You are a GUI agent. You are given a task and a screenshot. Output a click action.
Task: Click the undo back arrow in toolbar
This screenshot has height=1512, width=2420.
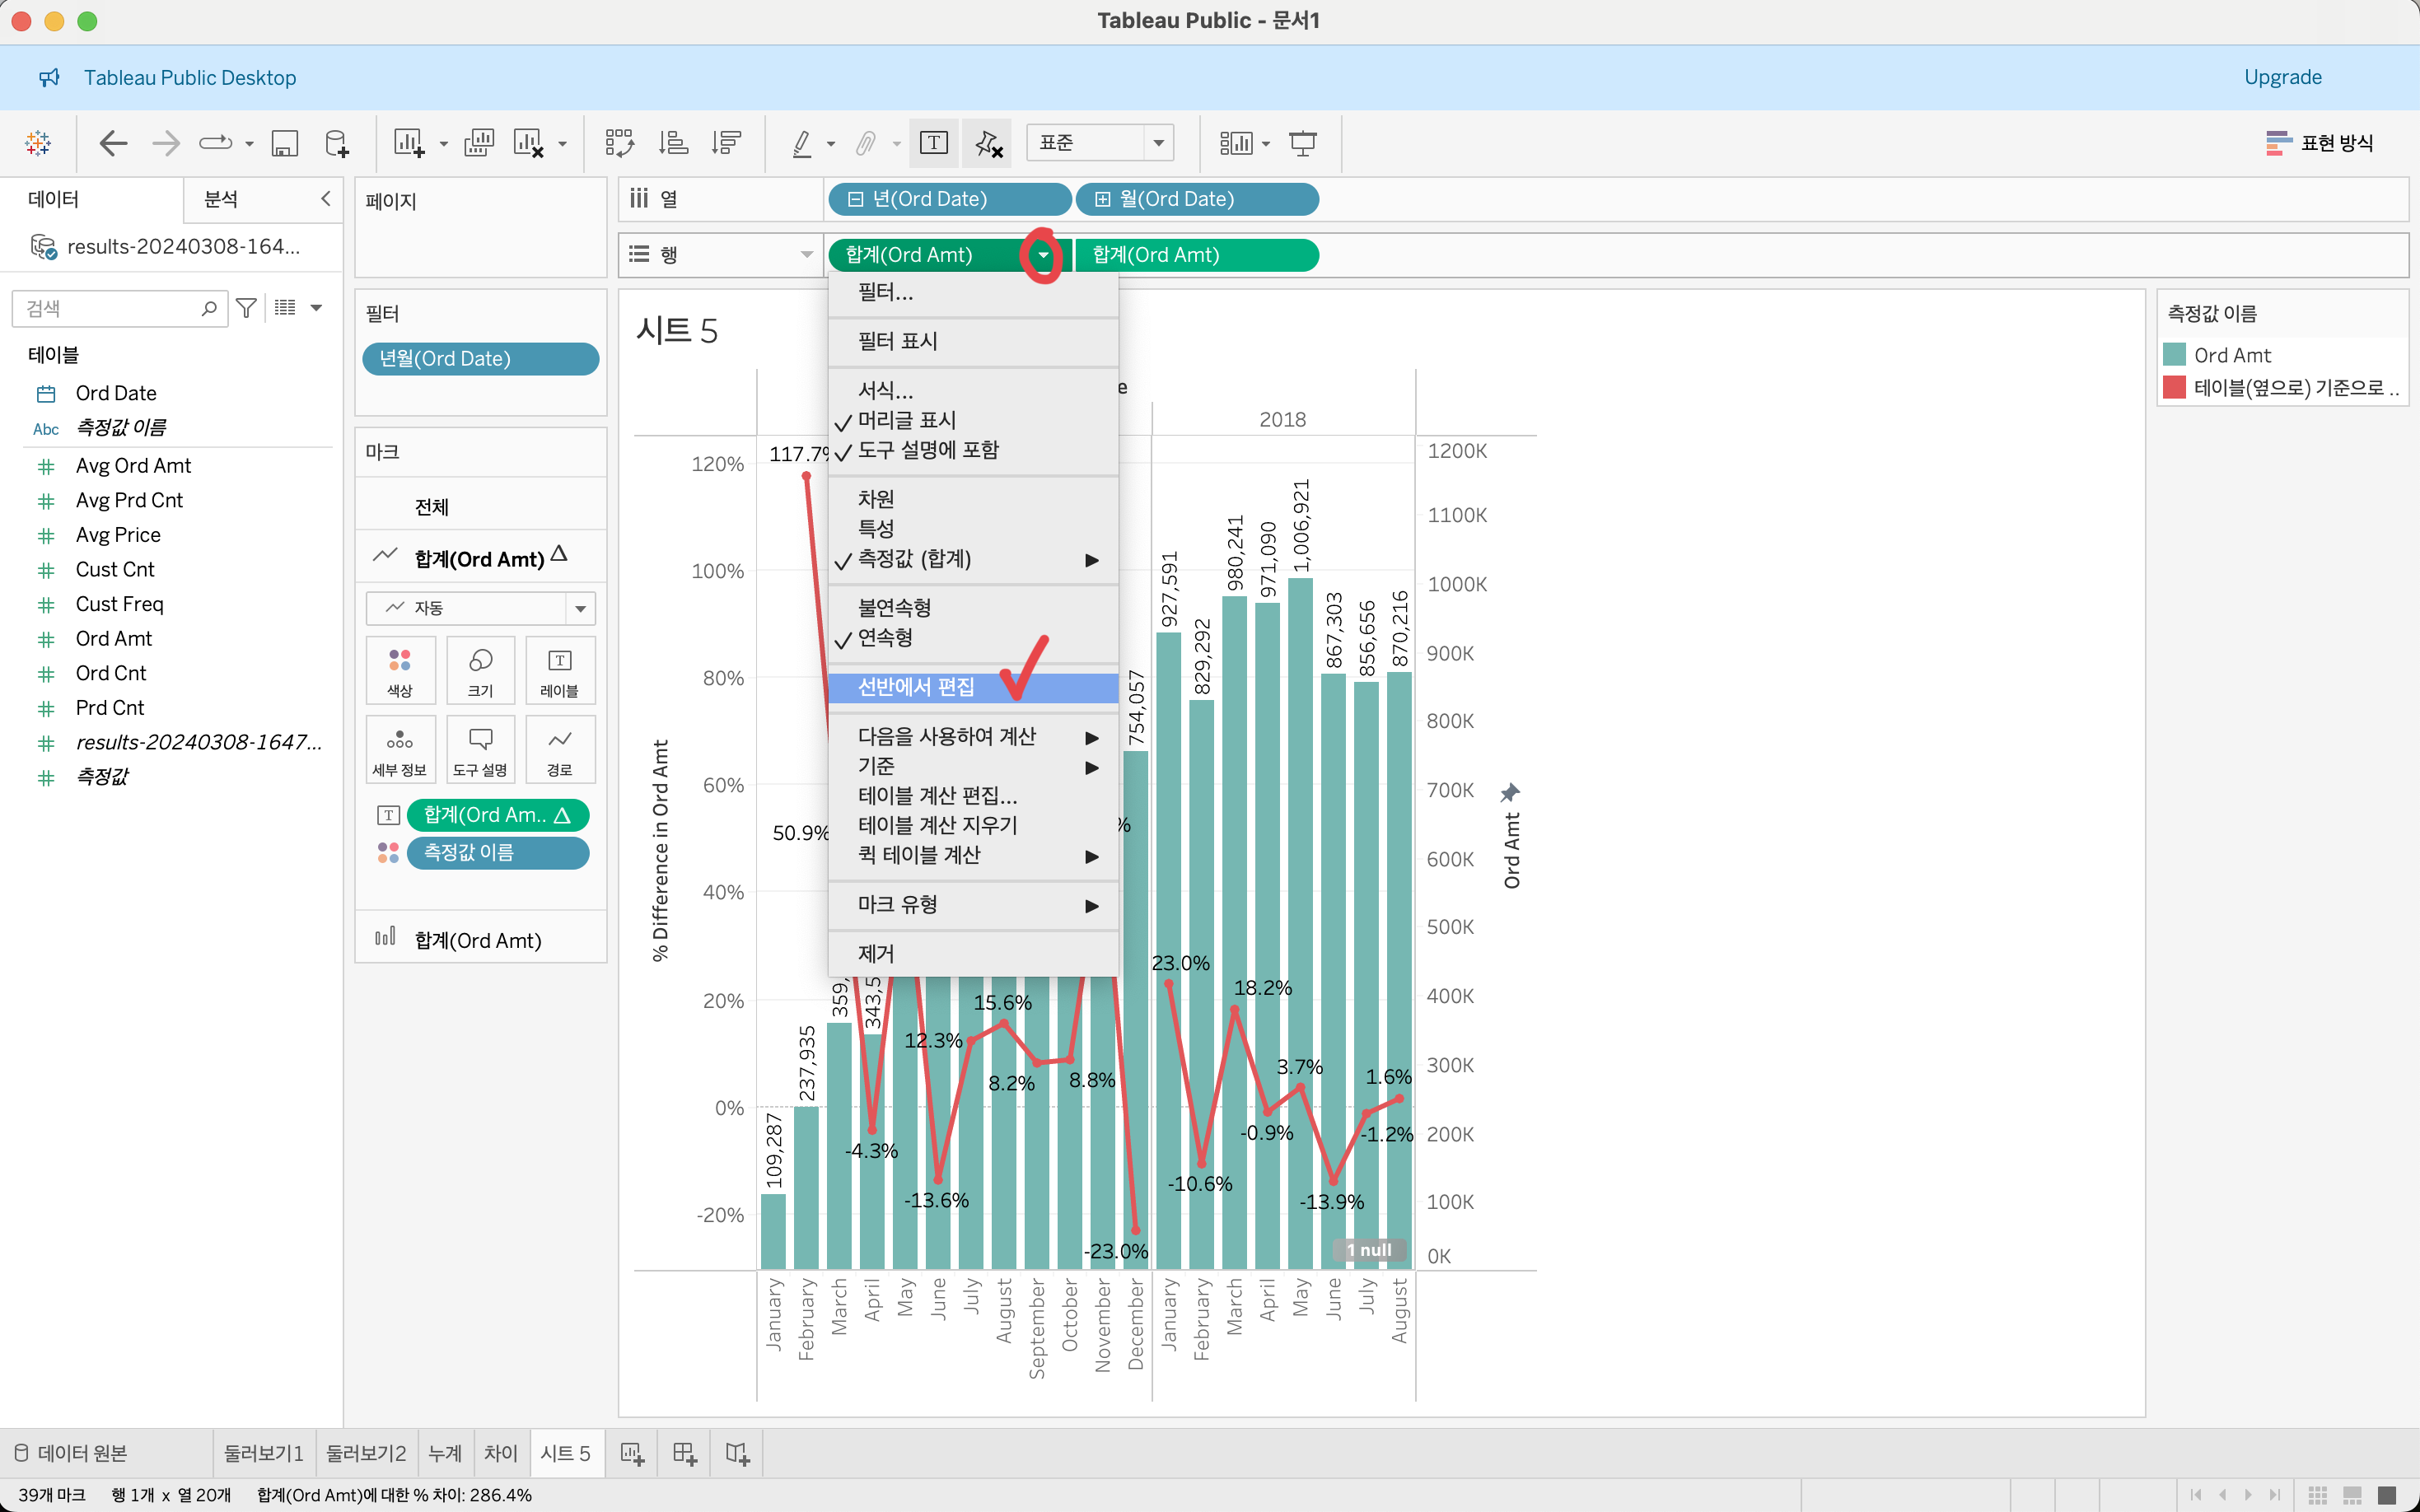(113, 143)
